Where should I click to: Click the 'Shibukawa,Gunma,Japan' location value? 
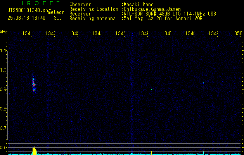(152, 9)
